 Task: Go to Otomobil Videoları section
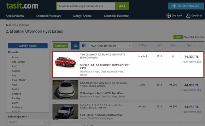49,16
